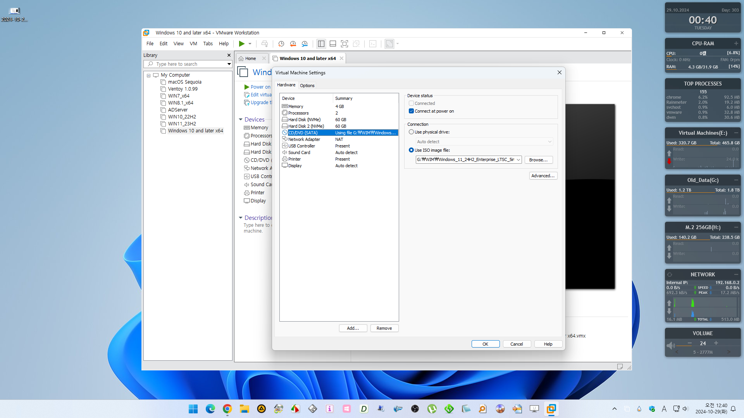Select Hard Disk 2 (NVMe) device row
Image resolution: width=744 pixels, height=418 pixels.
coord(339,126)
